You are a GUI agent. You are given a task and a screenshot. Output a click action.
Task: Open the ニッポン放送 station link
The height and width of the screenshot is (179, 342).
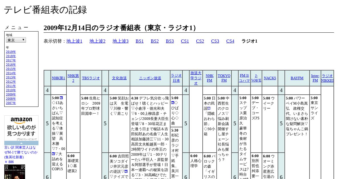(150, 78)
